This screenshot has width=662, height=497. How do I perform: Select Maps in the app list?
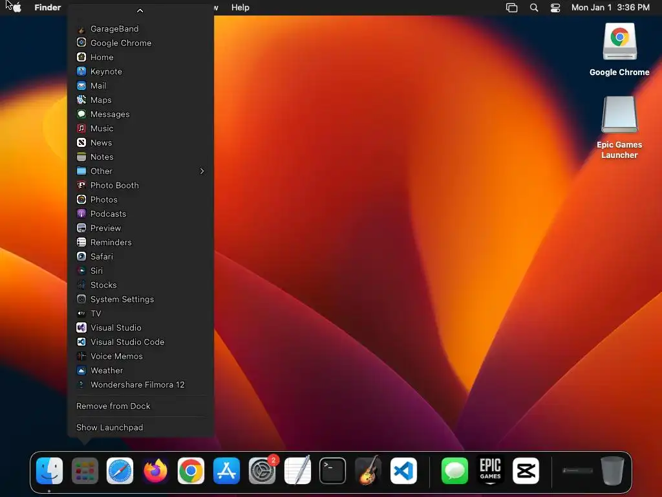click(x=140, y=100)
